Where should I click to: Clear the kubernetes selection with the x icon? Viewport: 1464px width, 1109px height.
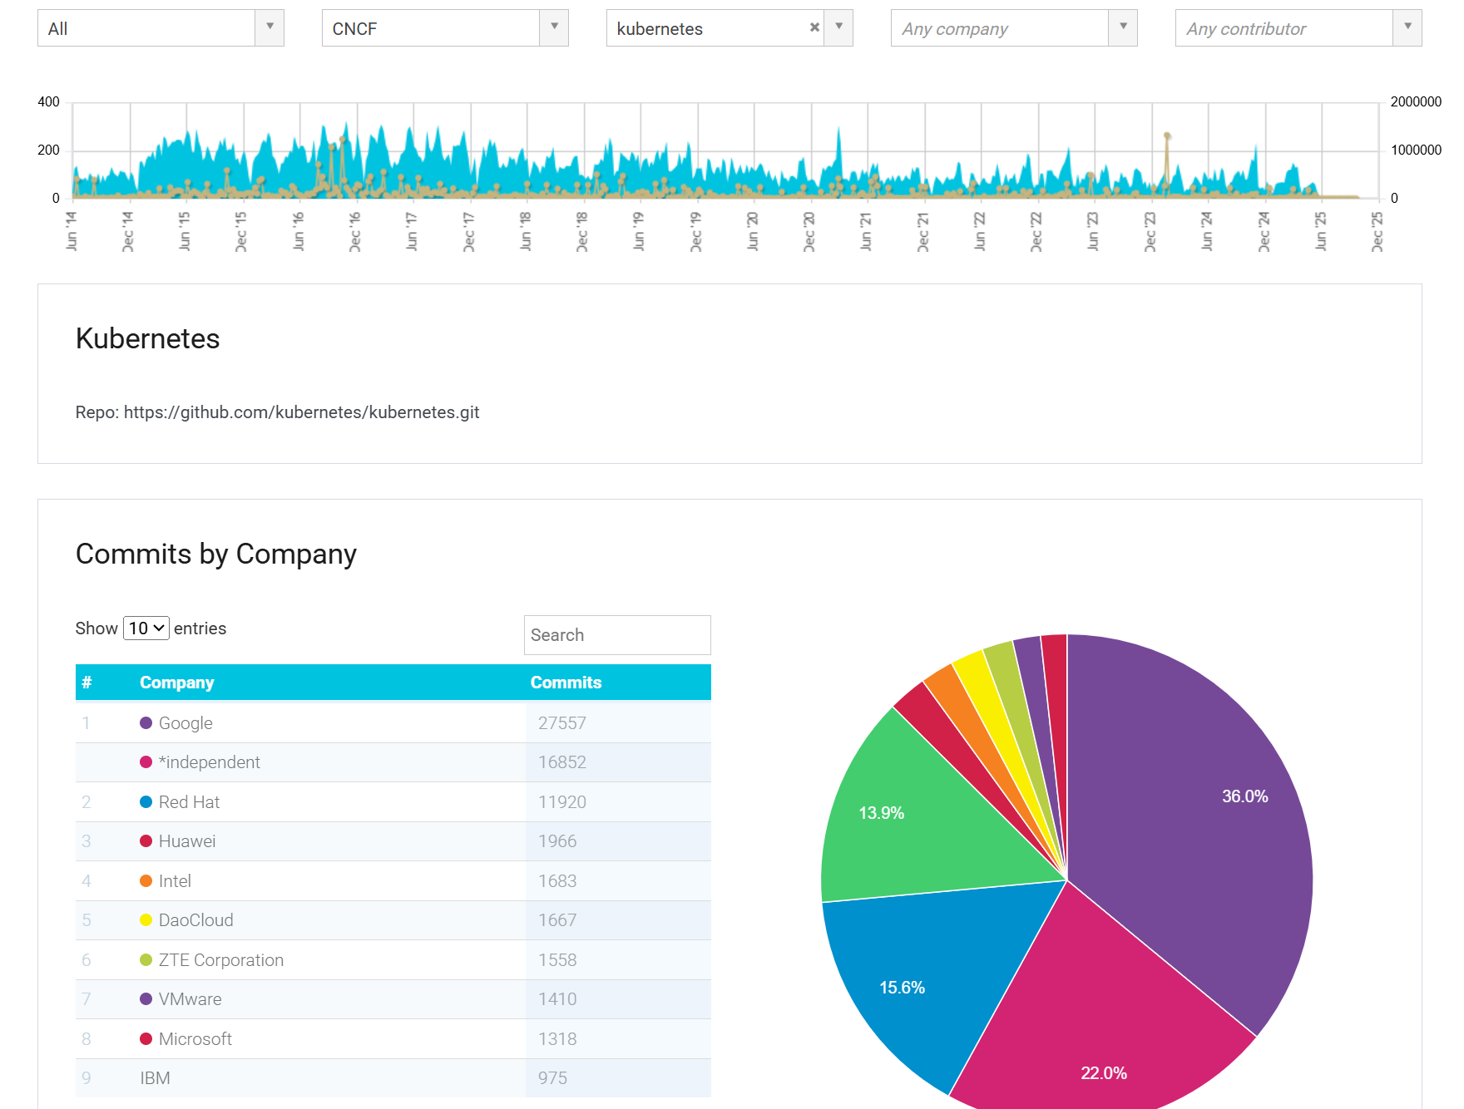[814, 27]
